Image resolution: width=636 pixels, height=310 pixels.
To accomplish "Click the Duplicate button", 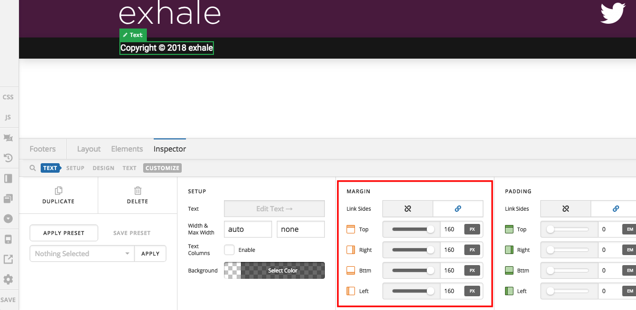I will coord(58,195).
